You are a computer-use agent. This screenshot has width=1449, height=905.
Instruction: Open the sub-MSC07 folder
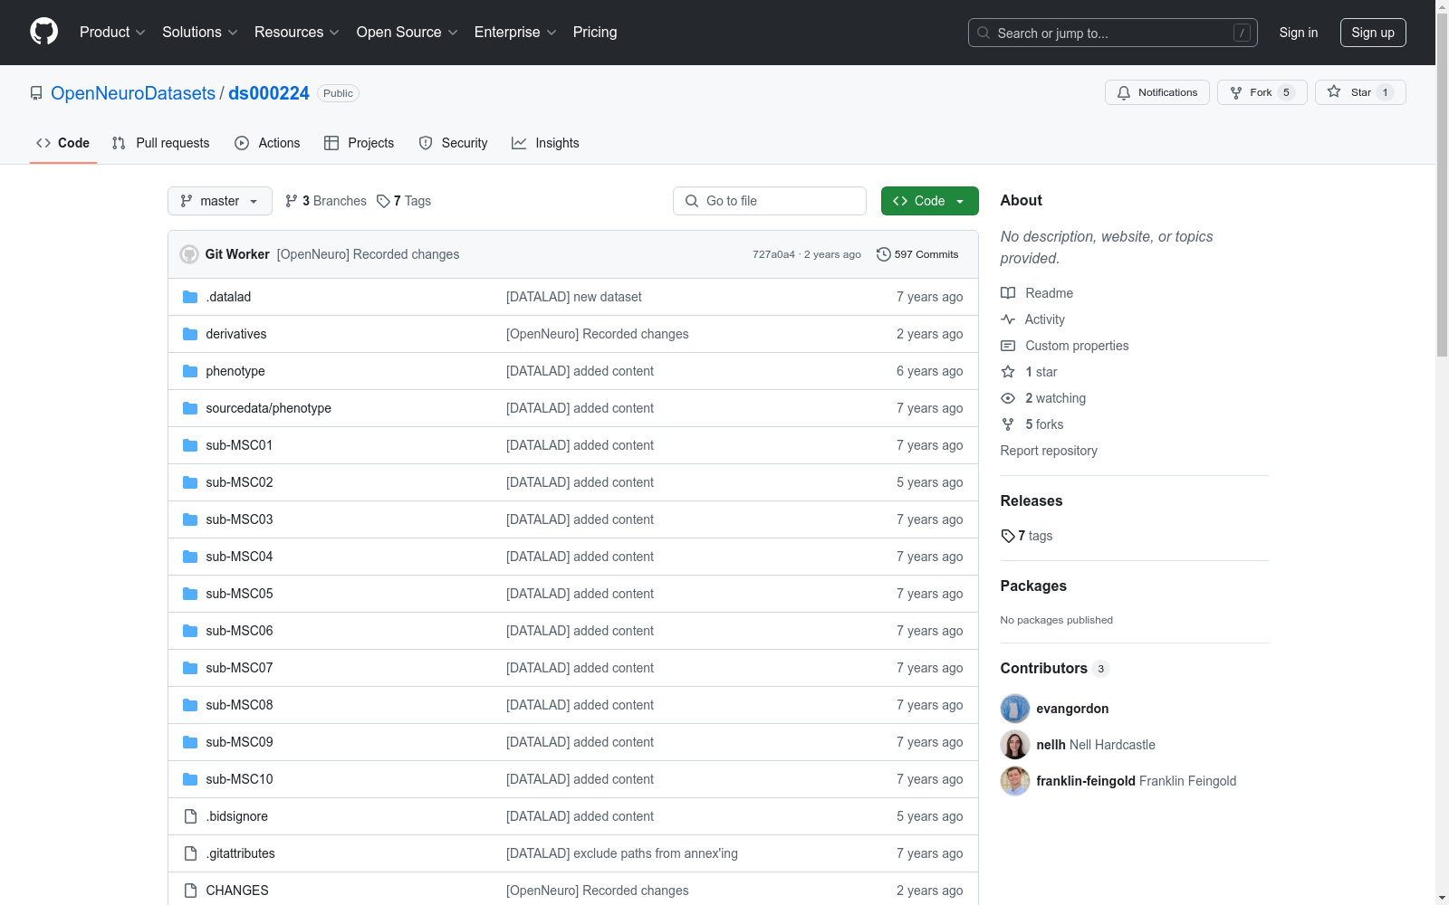pyautogui.click(x=239, y=668)
